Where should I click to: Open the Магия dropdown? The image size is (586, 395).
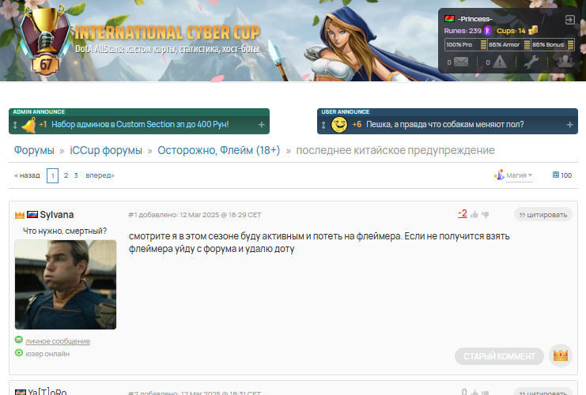click(x=519, y=175)
